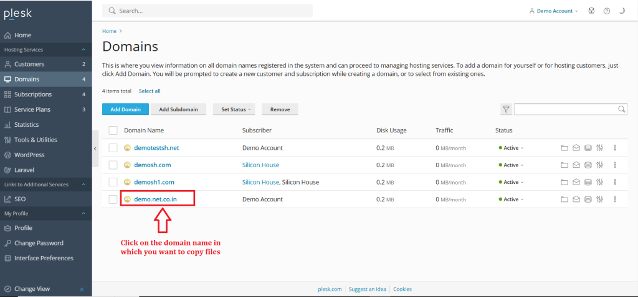Collapse Links to Additional Services section
638x297 pixels.
point(83,185)
